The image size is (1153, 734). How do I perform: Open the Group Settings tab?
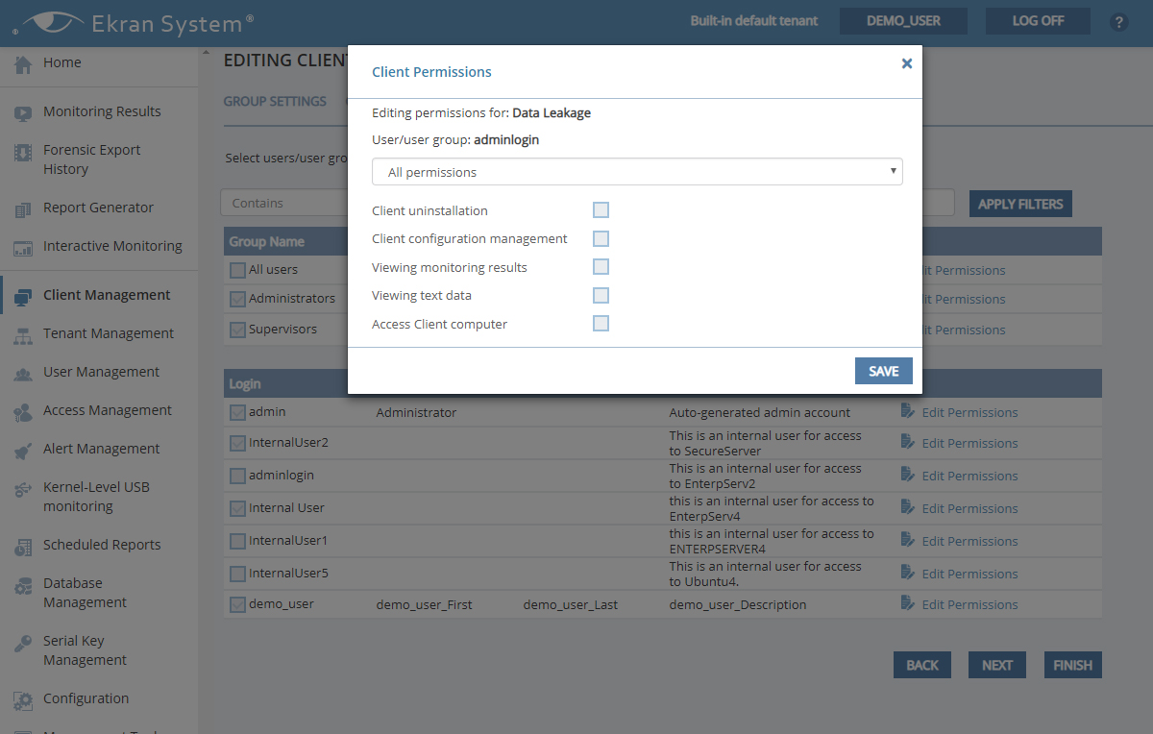275,102
